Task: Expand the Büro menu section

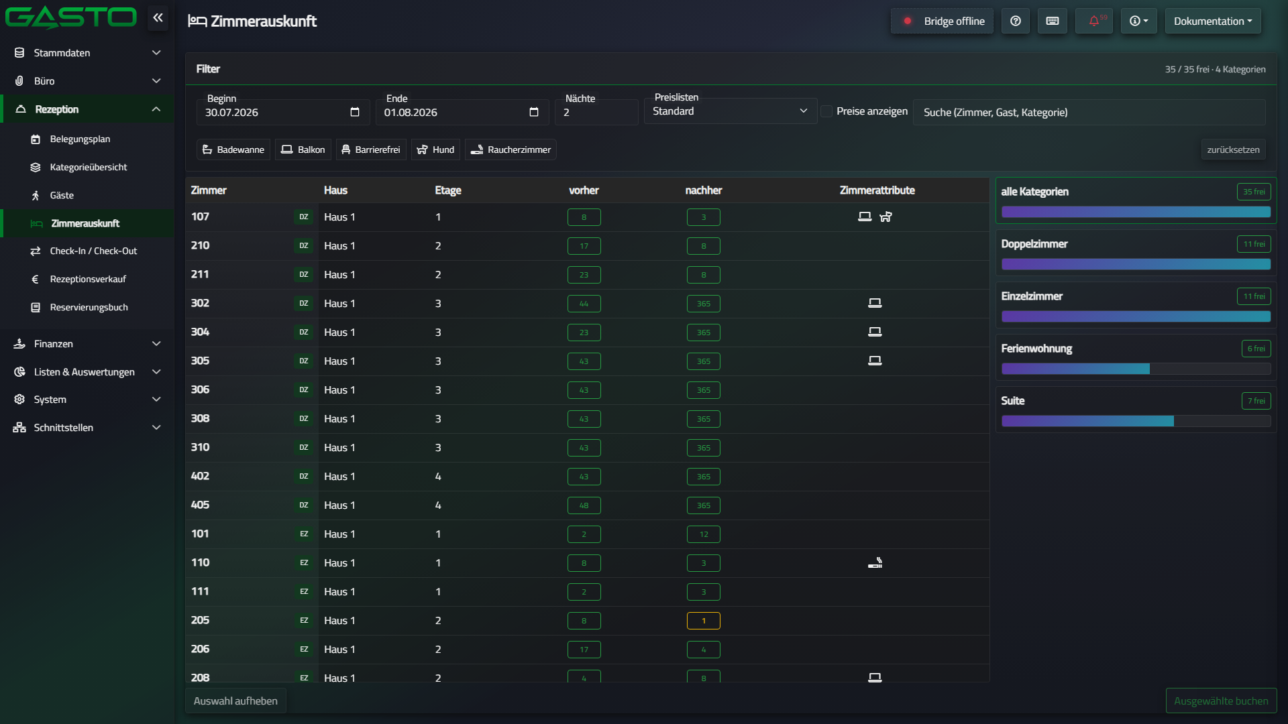Action: [x=87, y=80]
